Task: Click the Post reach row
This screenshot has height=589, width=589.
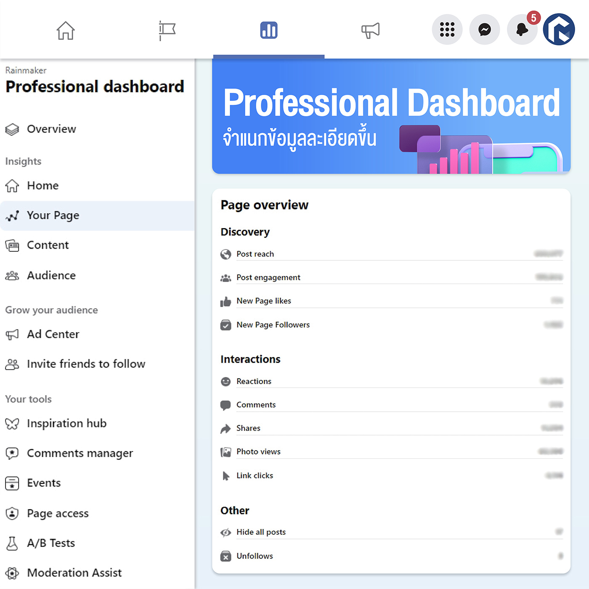Action: coord(391,254)
